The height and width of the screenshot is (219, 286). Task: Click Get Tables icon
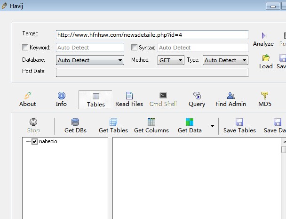113,122
